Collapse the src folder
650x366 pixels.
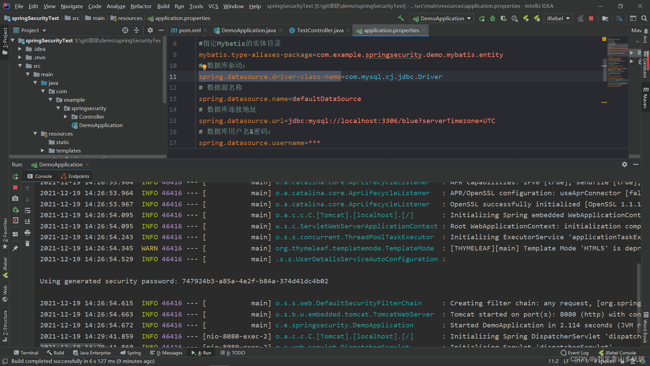click(x=20, y=66)
